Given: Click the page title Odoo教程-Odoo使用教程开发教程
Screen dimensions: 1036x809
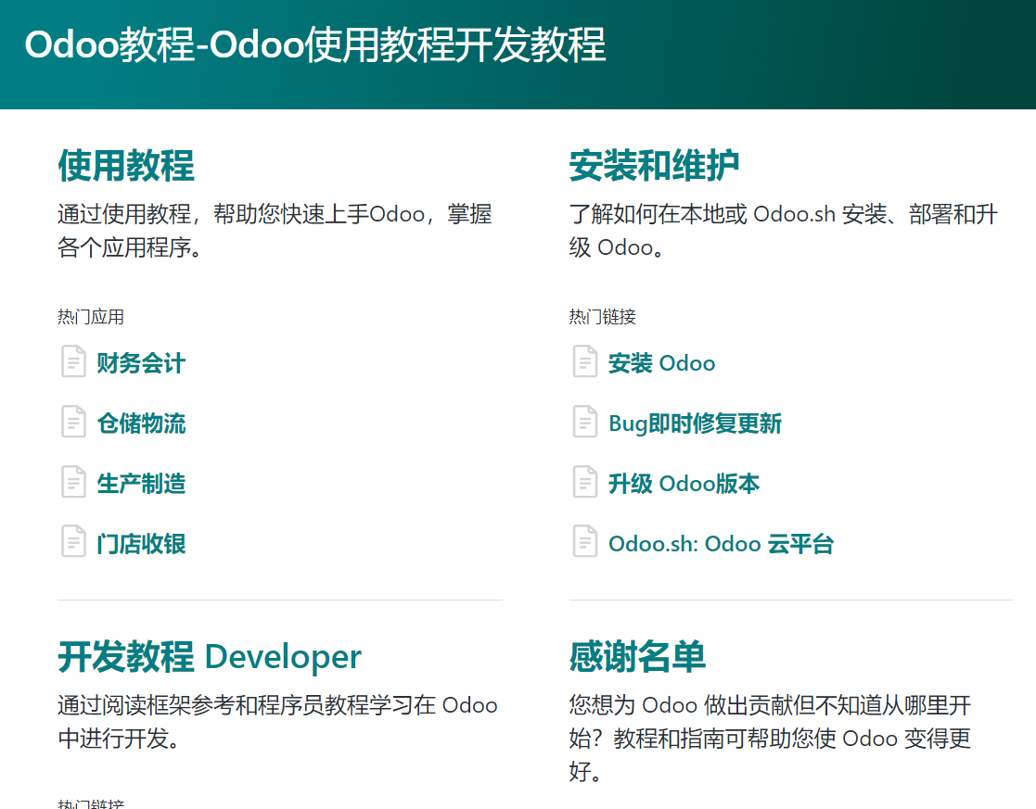Looking at the screenshot, I should (x=315, y=44).
